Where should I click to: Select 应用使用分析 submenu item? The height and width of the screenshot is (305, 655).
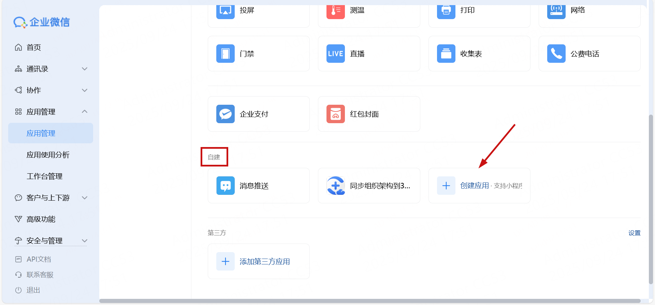click(48, 155)
